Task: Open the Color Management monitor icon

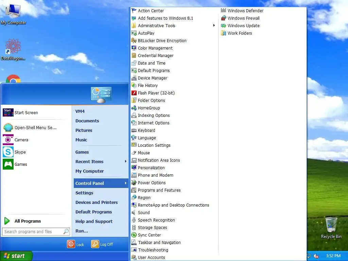Action: coord(134,48)
